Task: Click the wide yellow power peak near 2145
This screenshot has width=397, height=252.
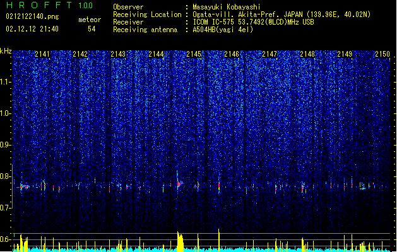Action: 180,242
